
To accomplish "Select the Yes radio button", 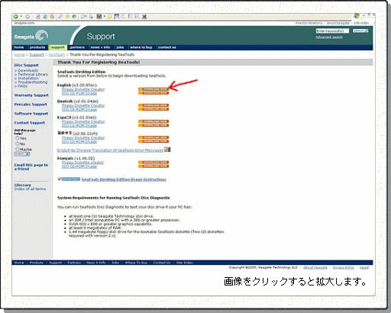I will point(18,138).
